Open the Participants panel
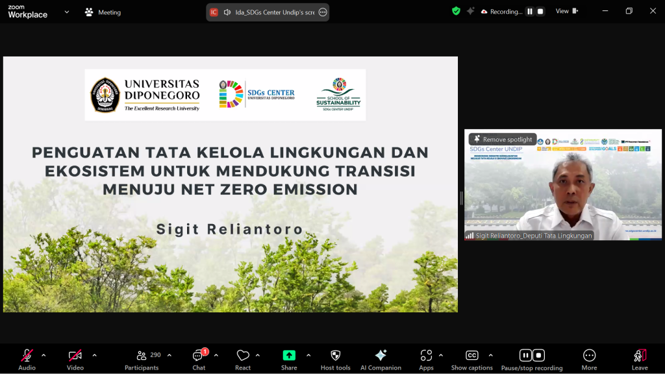 (142, 359)
